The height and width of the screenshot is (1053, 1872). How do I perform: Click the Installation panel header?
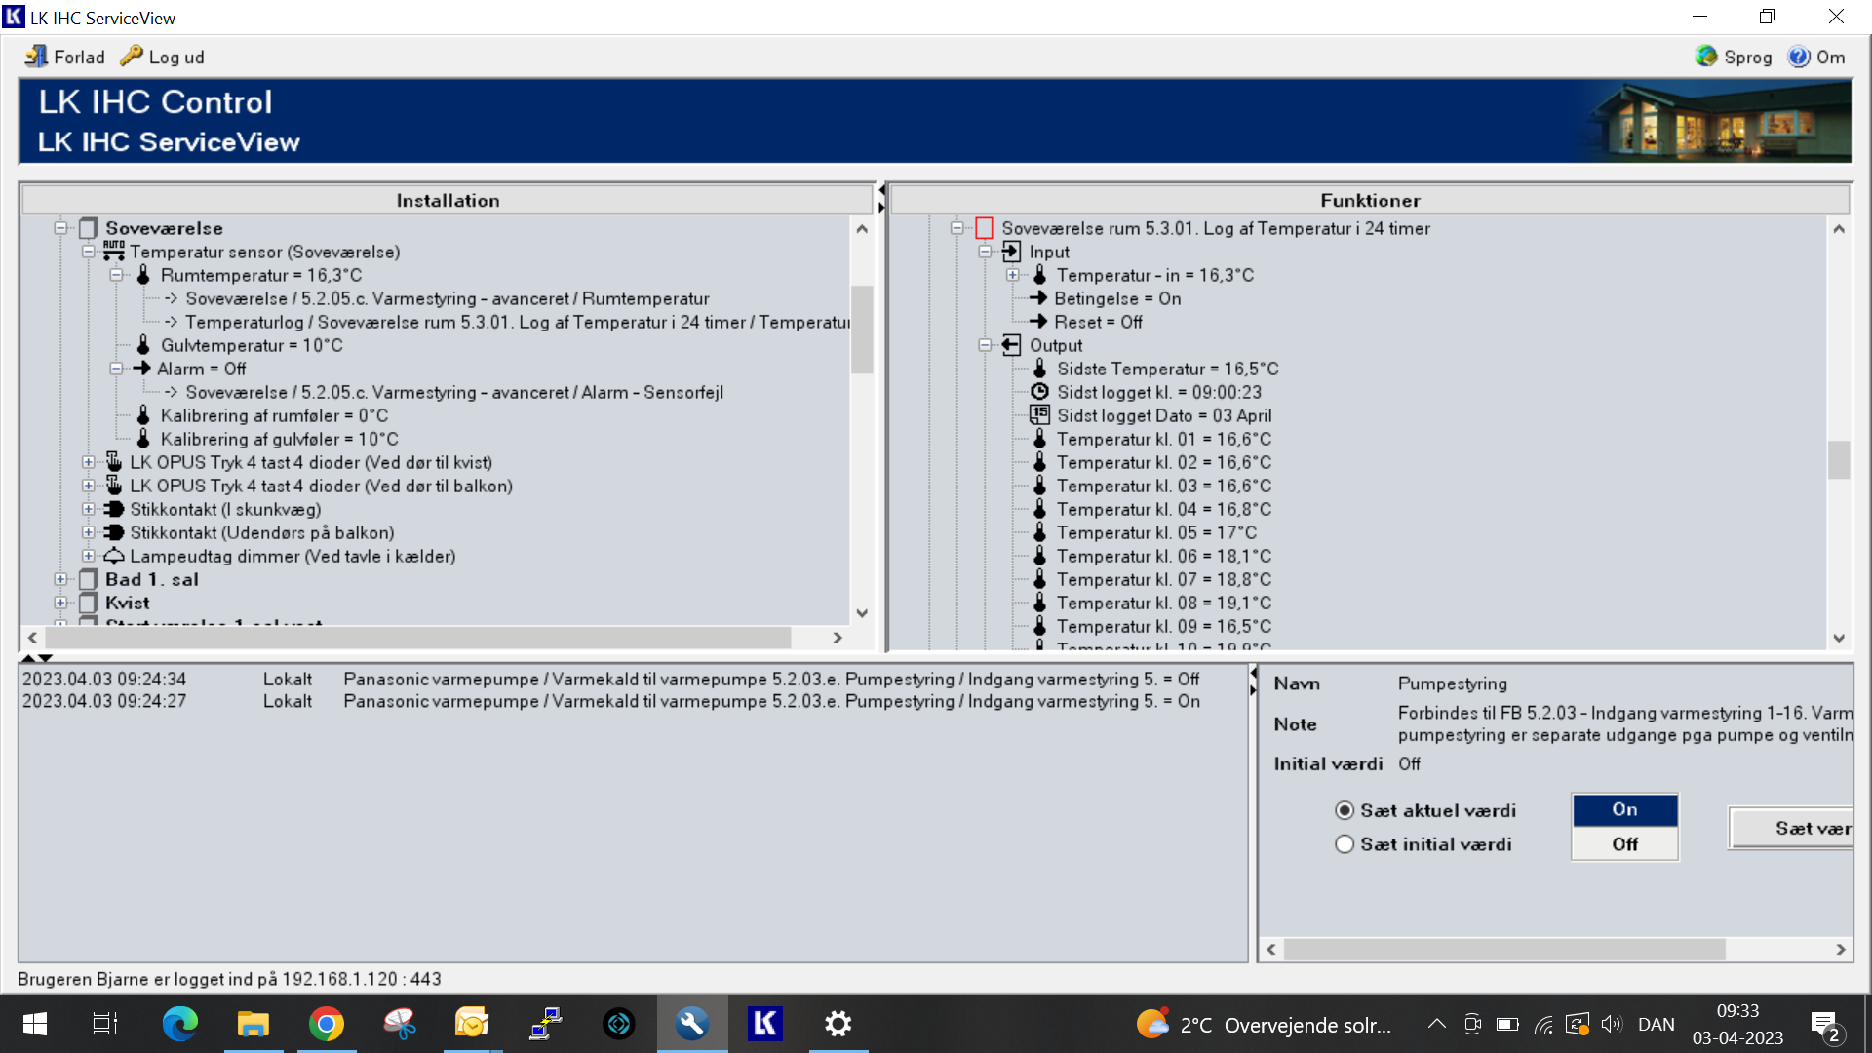(x=448, y=200)
